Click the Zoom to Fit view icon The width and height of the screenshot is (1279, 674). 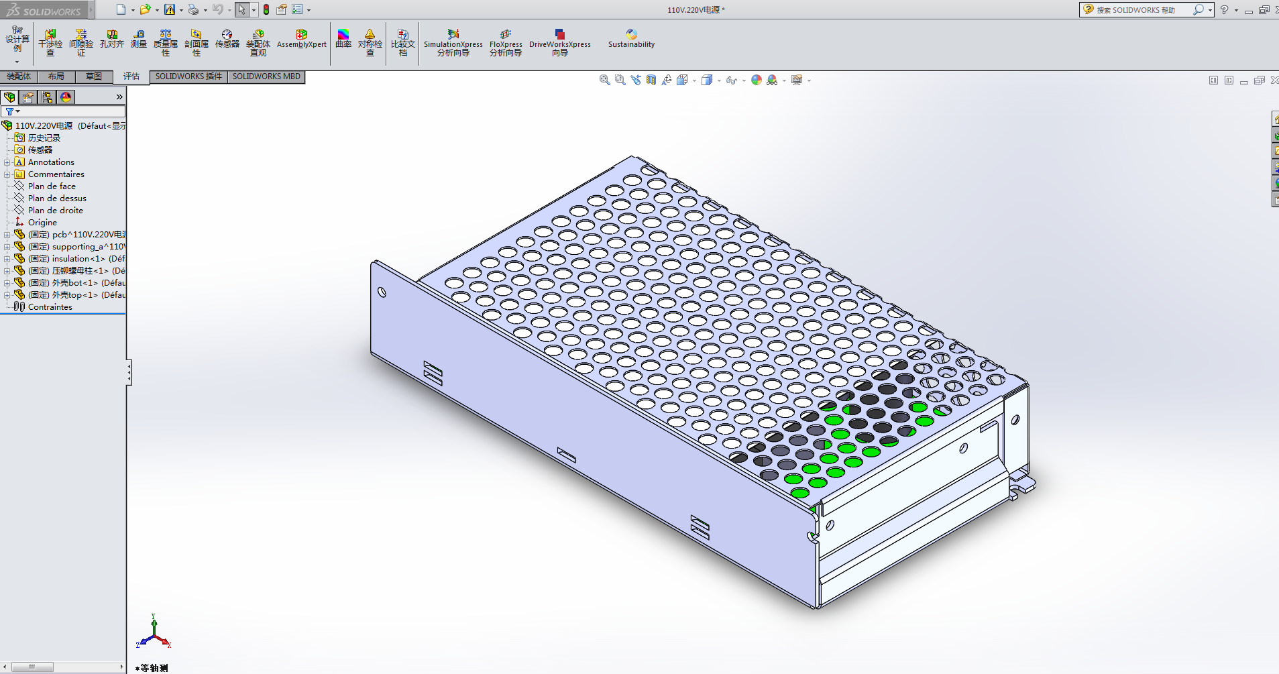(604, 80)
